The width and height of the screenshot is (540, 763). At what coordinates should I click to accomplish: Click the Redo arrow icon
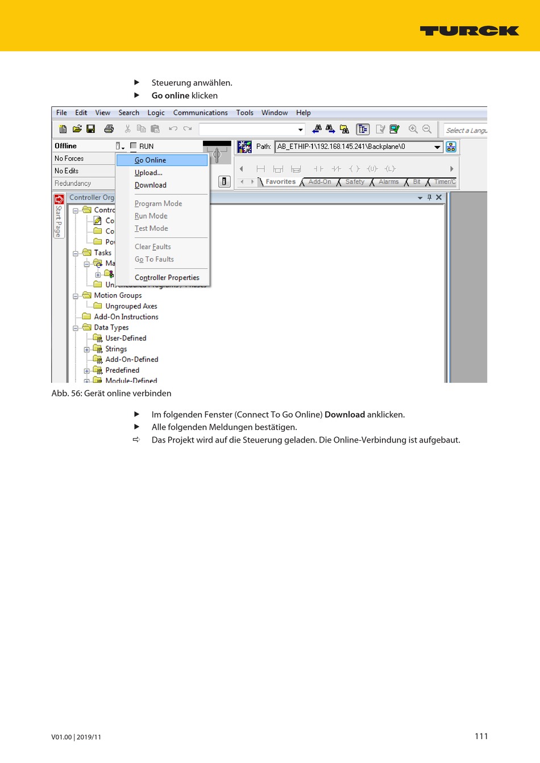point(188,129)
